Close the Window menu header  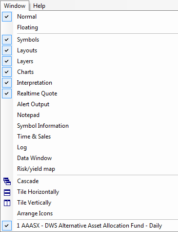(15, 6)
